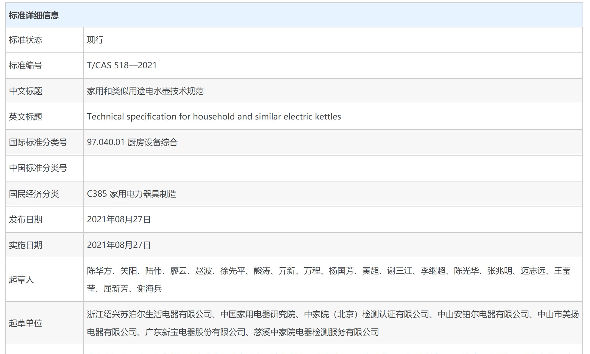Click the C385 家用电力器具制造 value
Viewport: 590px width, 354px height.
(x=132, y=194)
